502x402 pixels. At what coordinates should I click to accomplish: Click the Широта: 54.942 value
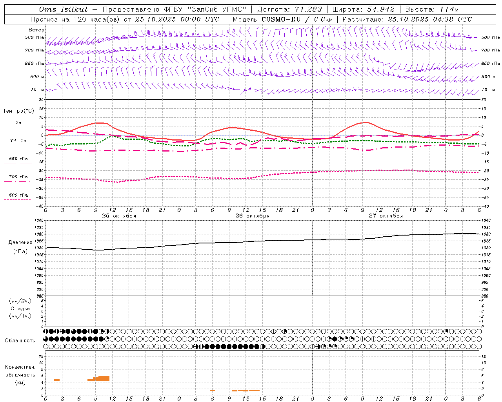click(363, 9)
